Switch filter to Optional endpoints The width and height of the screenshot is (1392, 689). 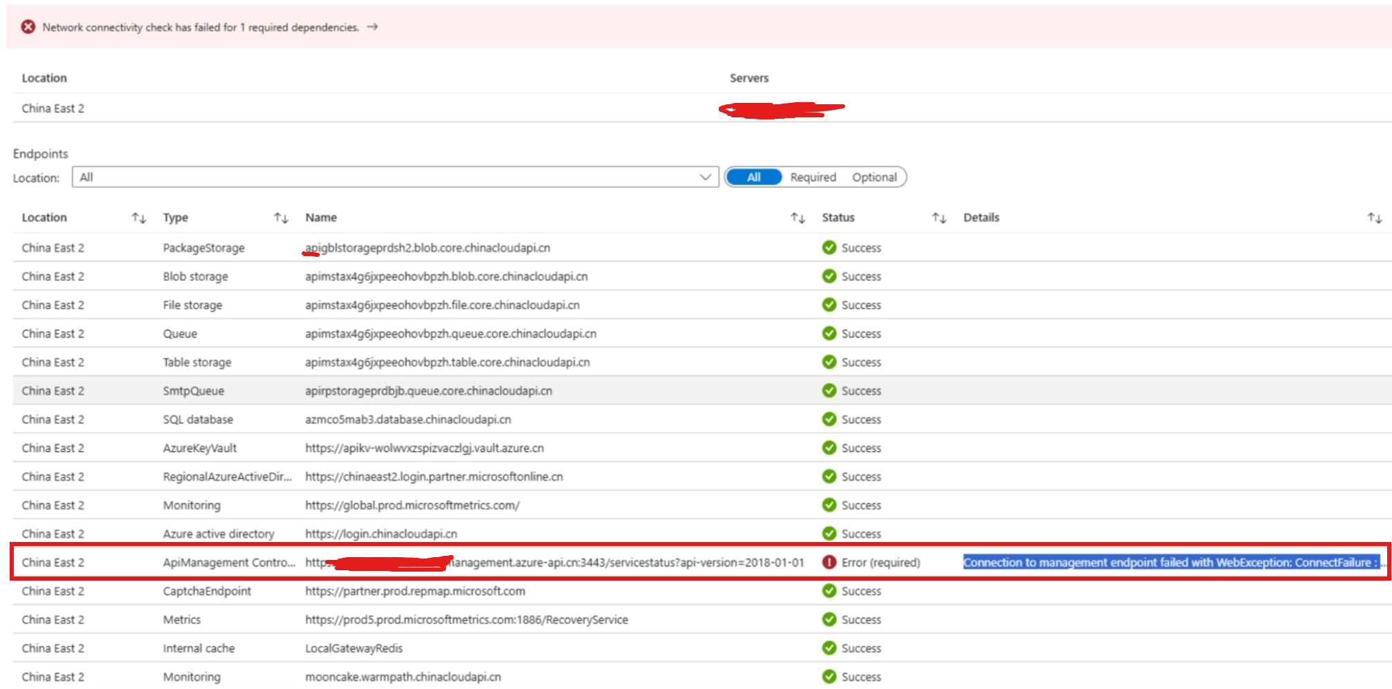874,177
